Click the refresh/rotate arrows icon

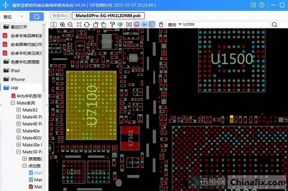point(87,24)
